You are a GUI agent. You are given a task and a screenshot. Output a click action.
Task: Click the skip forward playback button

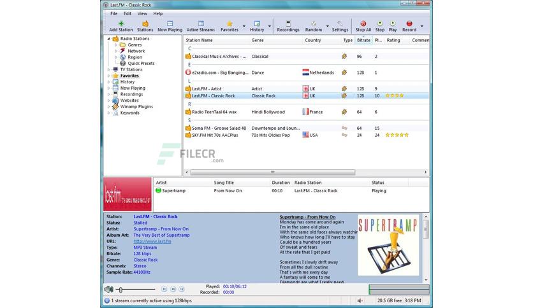[x=173, y=290]
